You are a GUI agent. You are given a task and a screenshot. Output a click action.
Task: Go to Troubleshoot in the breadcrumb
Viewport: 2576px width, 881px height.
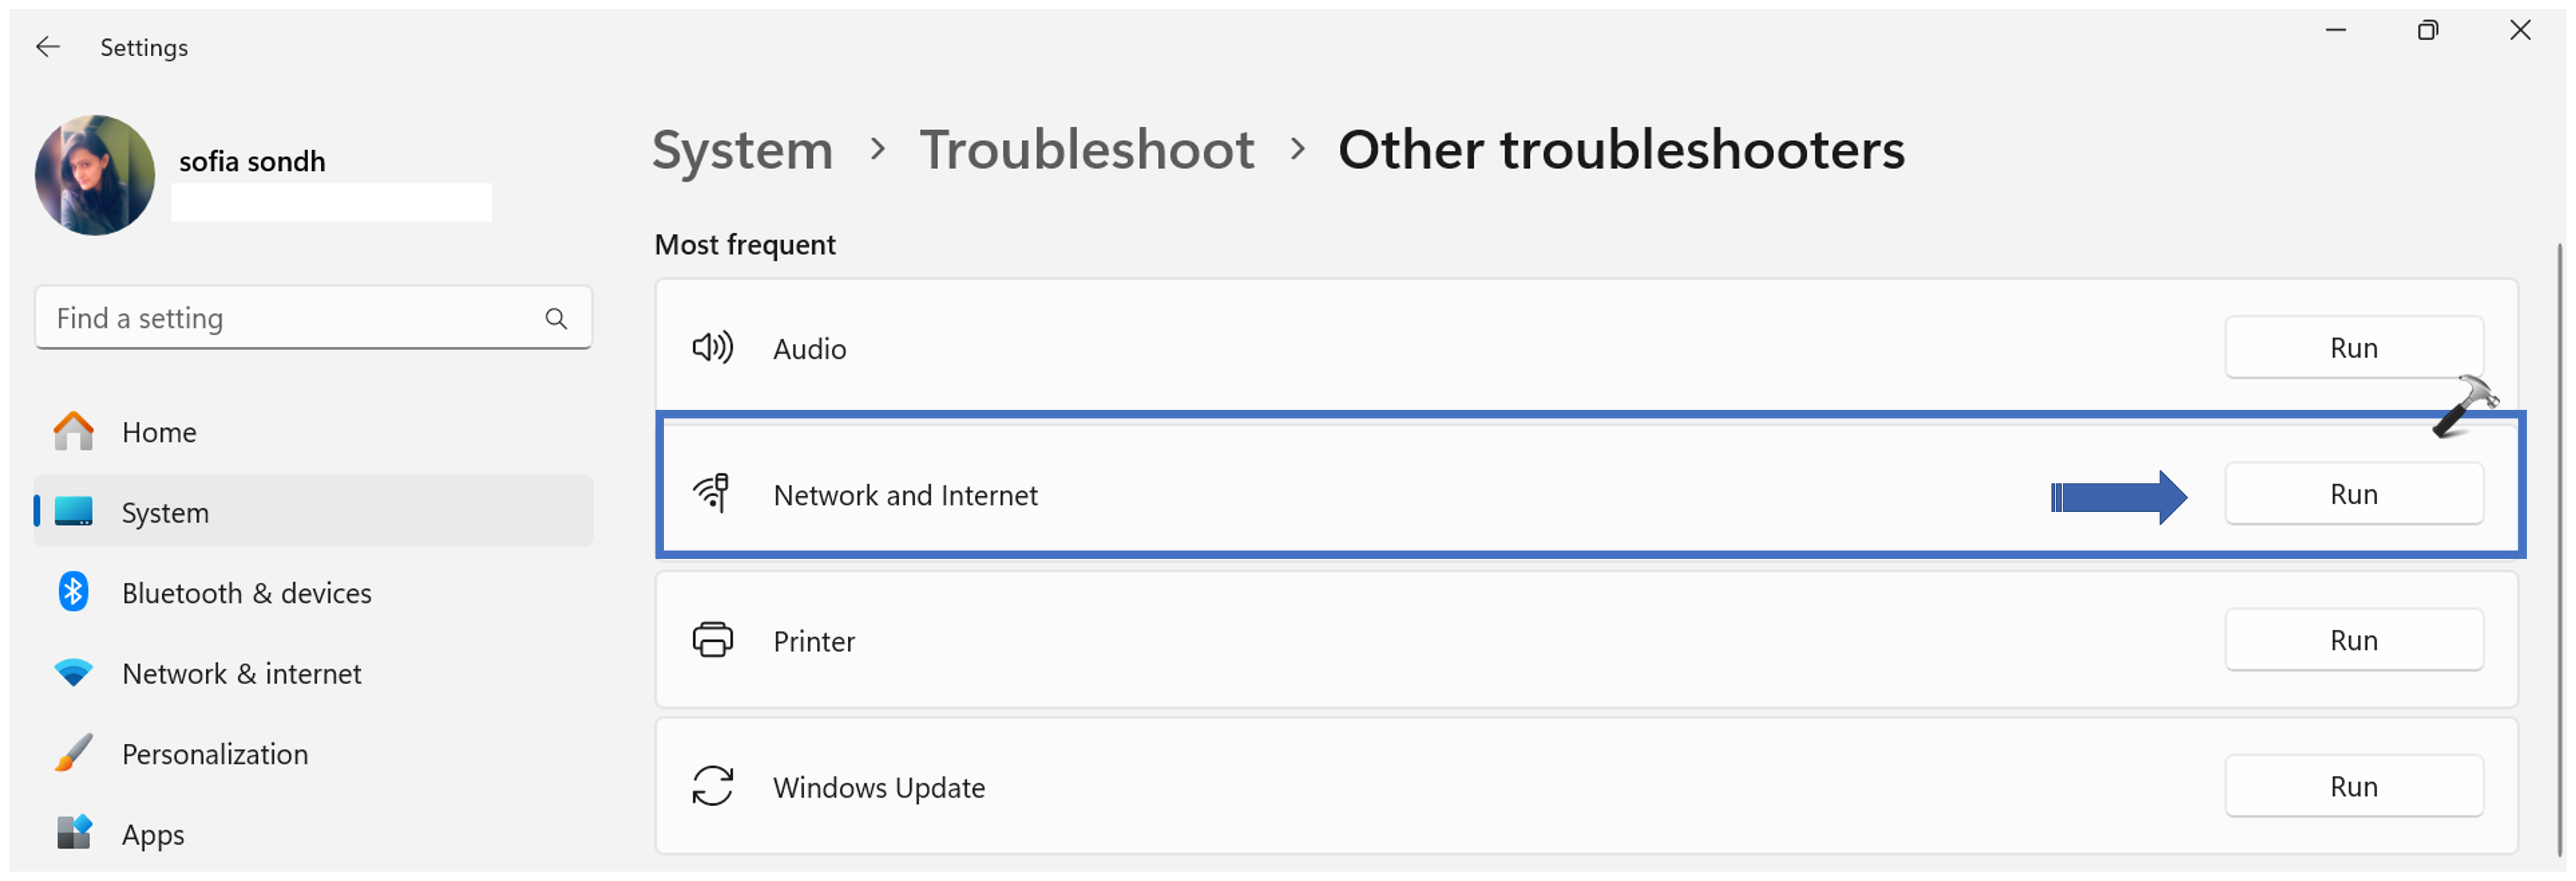pos(1086,150)
